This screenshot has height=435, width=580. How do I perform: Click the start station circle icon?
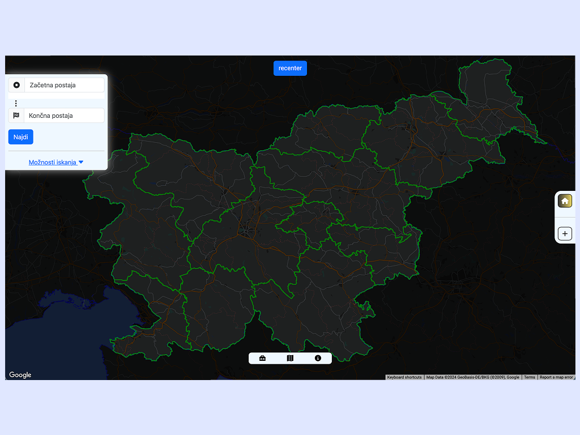point(16,85)
